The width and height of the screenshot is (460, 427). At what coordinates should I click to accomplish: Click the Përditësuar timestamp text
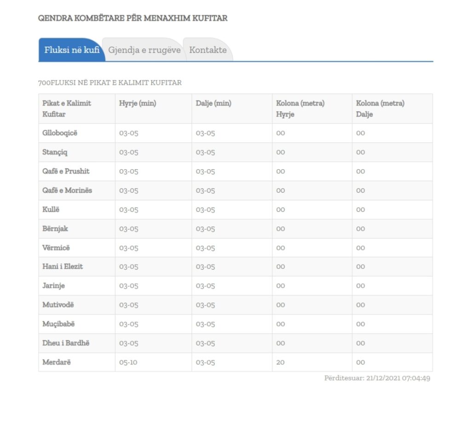pos(377,378)
